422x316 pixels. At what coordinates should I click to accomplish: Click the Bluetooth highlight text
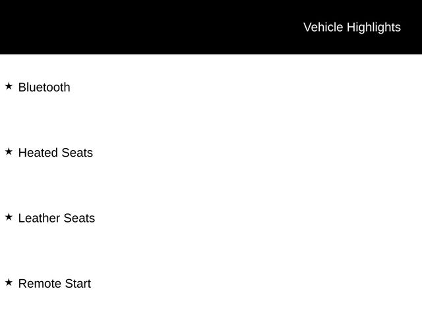click(x=44, y=87)
